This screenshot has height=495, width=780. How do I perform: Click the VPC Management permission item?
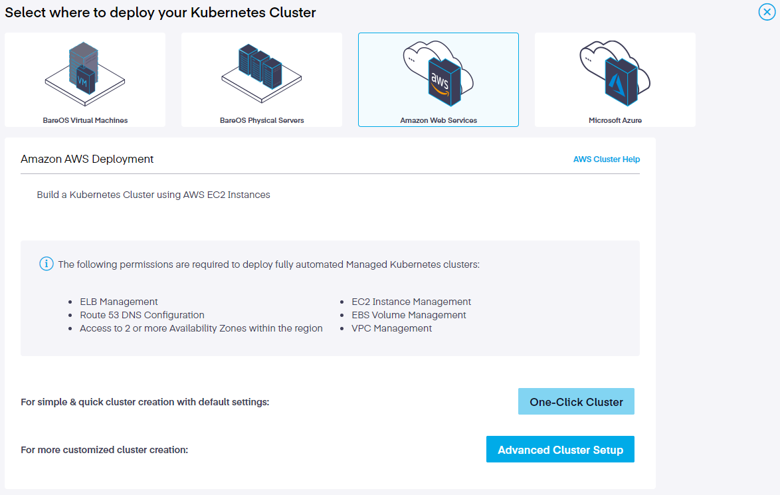coord(392,328)
